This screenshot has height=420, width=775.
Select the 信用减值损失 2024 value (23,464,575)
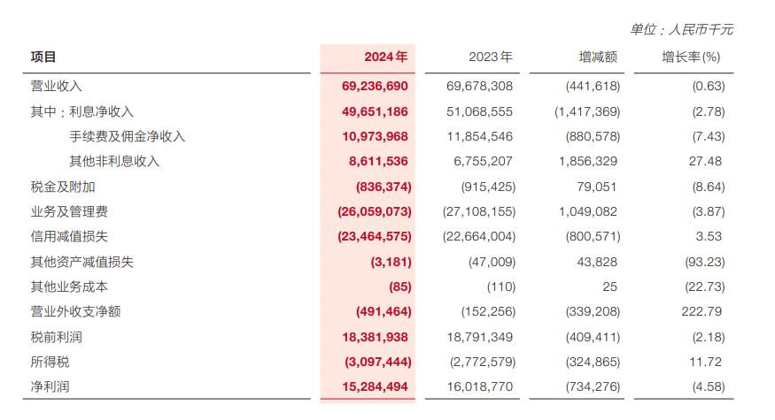click(375, 237)
